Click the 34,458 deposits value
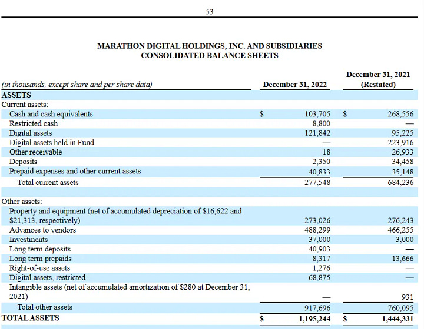 point(402,162)
